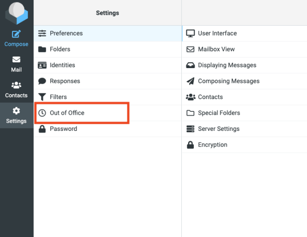Click the Out of Office clock icon
Screen dimensions: 307x237
click(42, 113)
